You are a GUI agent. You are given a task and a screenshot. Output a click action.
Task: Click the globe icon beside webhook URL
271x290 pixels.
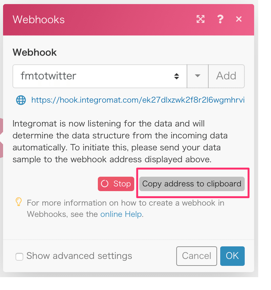[x=21, y=100]
